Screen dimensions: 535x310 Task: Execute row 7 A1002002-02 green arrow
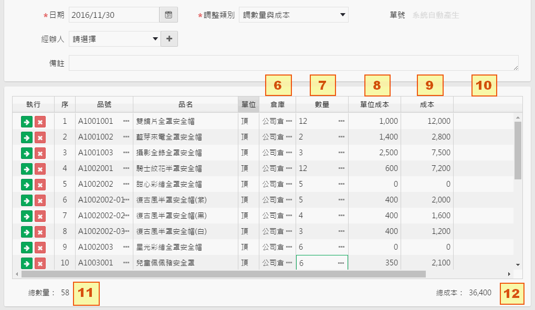click(27, 216)
